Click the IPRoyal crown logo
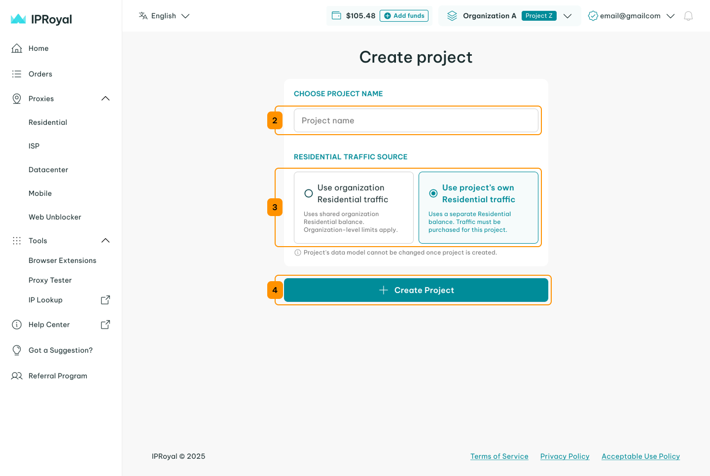Image resolution: width=710 pixels, height=476 pixels. tap(18, 19)
